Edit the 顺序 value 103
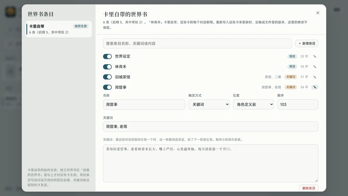This screenshot has height=196, width=348. click(298, 105)
